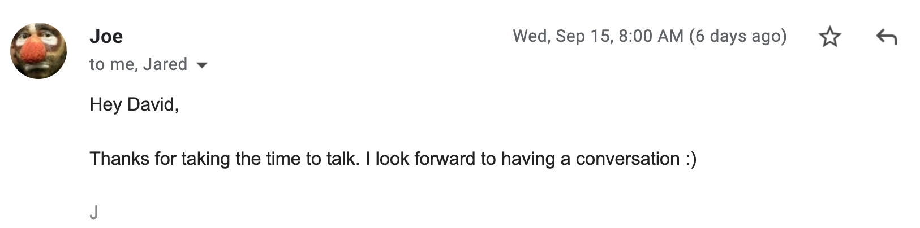Click the word 'David' in the greeting
Viewport: 920px width, 228px height.
pos(151,104)
